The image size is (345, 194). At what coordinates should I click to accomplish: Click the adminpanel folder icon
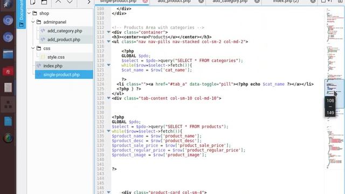coord(39,22)
